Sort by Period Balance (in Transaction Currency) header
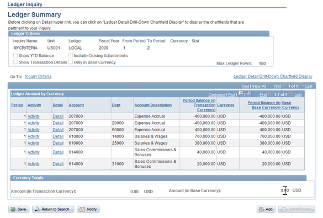 (x=199, y=105)
